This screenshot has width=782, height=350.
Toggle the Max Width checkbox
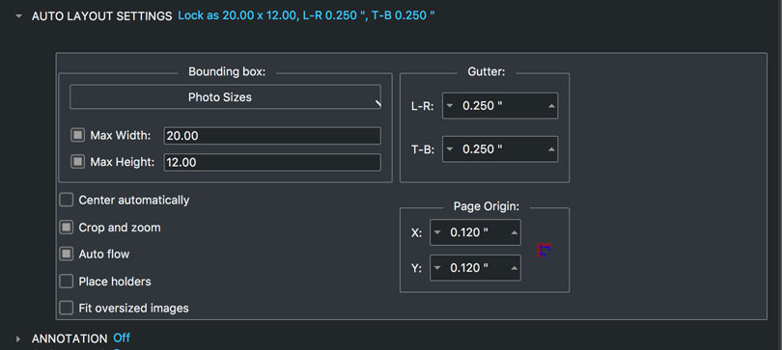pos(77,135)
